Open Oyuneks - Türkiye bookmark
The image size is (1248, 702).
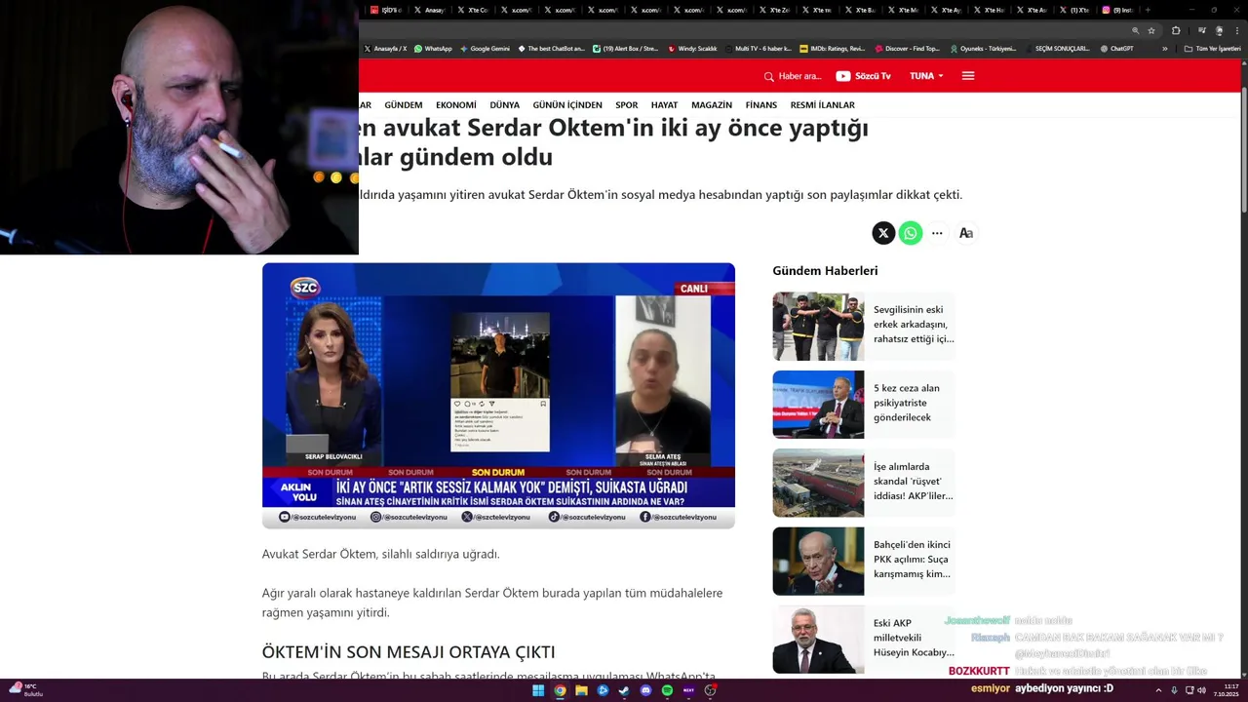tap(982, 48)
